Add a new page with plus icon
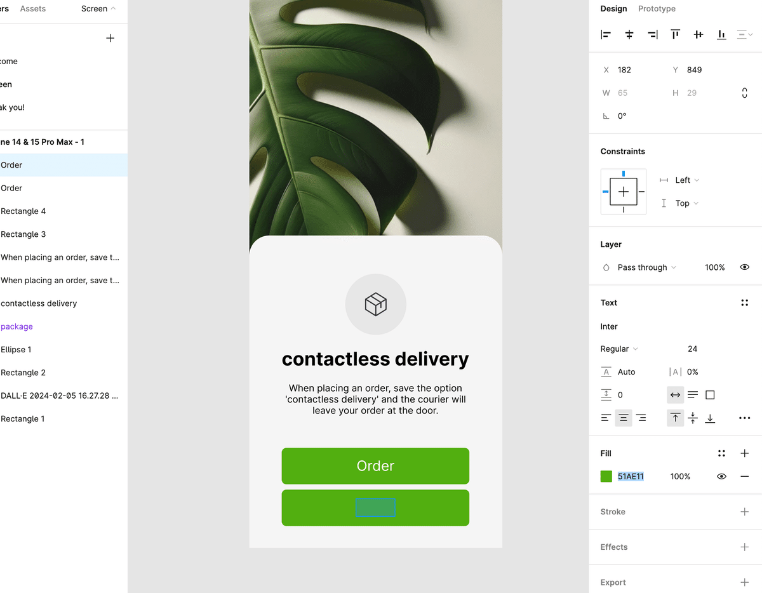This screenshot has width=762, height=593. point(110,38)
